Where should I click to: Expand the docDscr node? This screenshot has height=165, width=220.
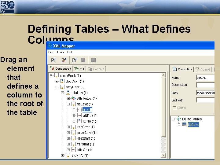pos(57,81)
